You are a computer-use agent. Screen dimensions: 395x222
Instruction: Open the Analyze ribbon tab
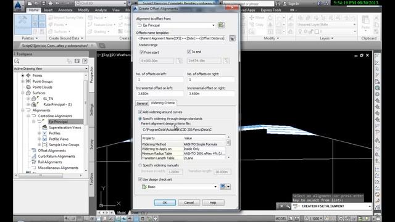point(101,10)
